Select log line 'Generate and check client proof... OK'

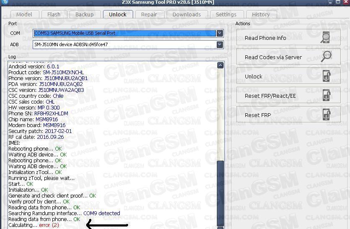[52, 196]
